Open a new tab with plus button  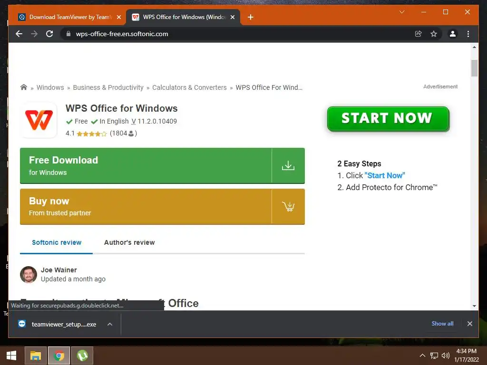251,17
